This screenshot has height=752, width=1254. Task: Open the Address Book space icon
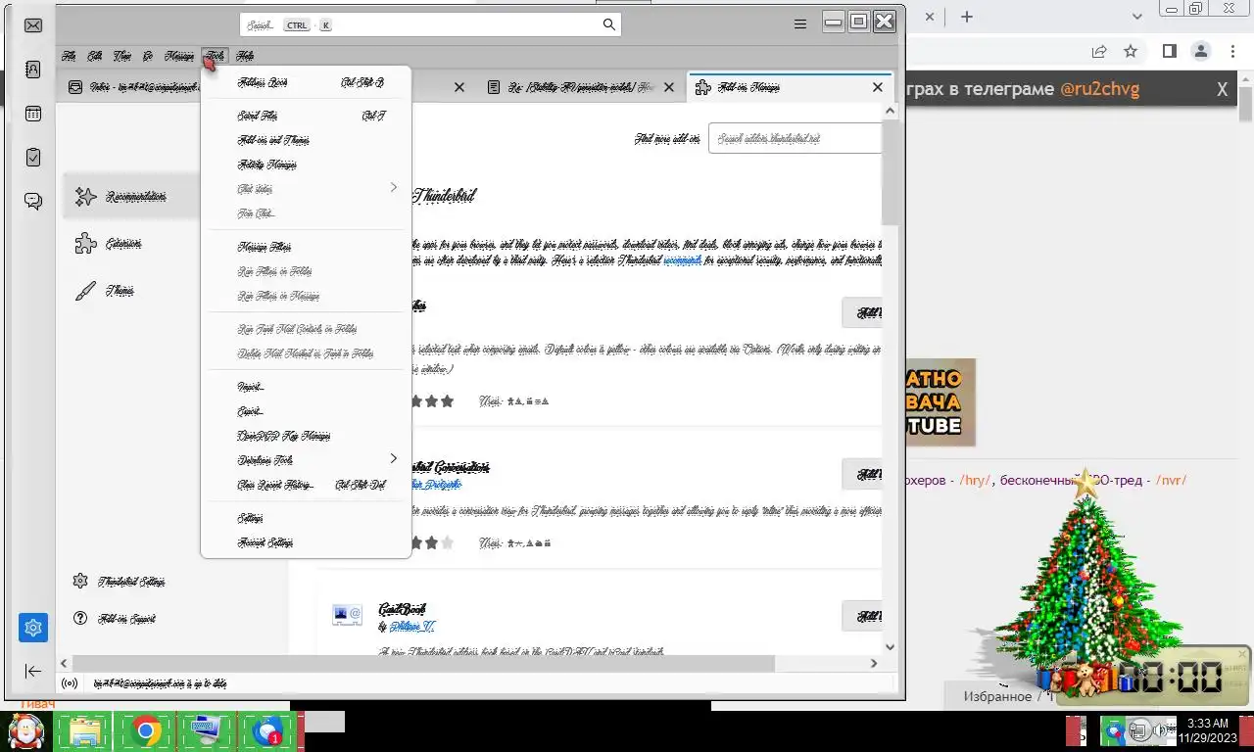33,70
